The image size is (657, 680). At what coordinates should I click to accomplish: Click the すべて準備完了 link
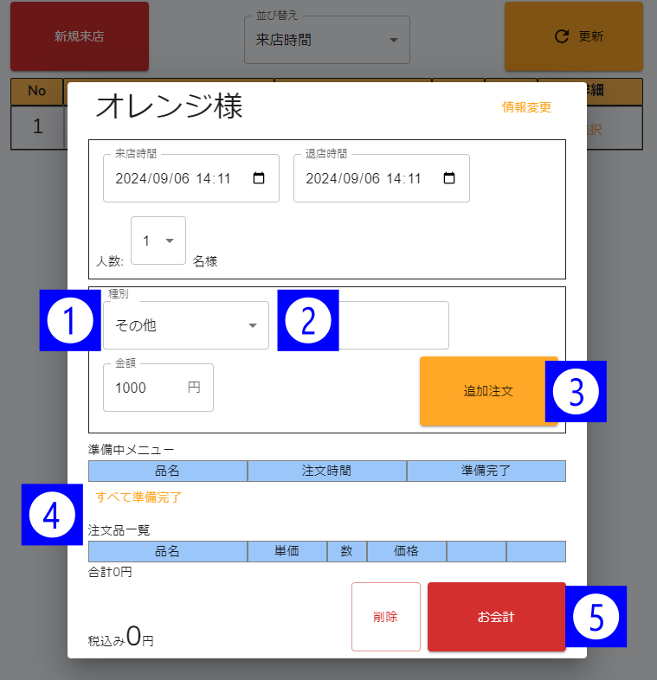138,497
